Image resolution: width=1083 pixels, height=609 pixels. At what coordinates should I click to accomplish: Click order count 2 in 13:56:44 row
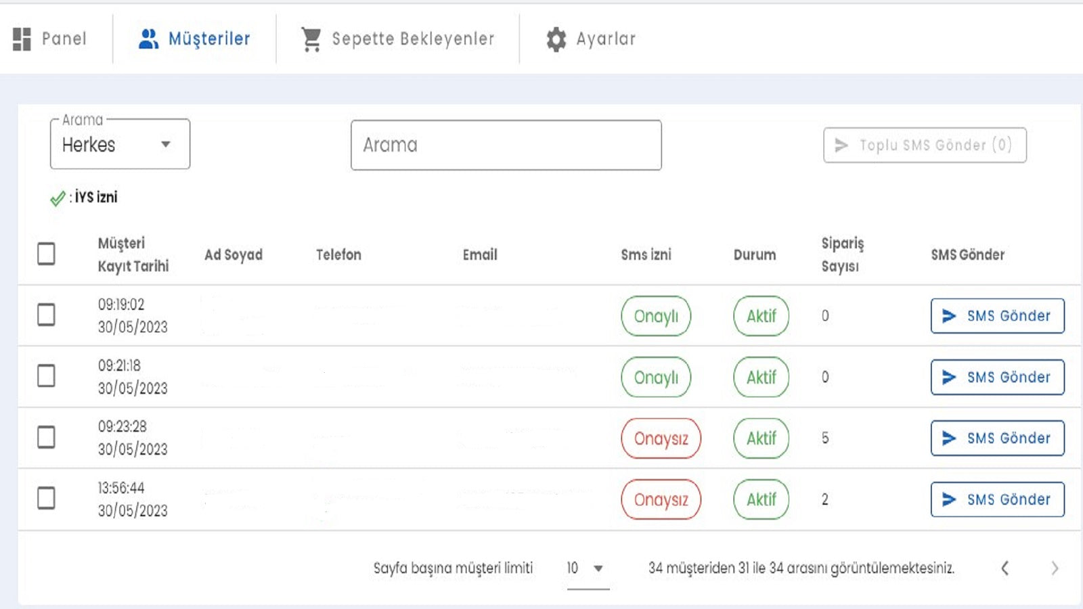coord(825,499)
